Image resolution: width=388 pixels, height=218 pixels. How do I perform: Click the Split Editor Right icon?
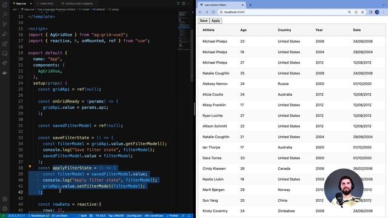click(x=184, y=4)
